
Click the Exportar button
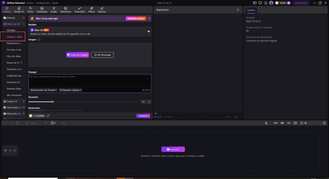[x=301, y=3]
